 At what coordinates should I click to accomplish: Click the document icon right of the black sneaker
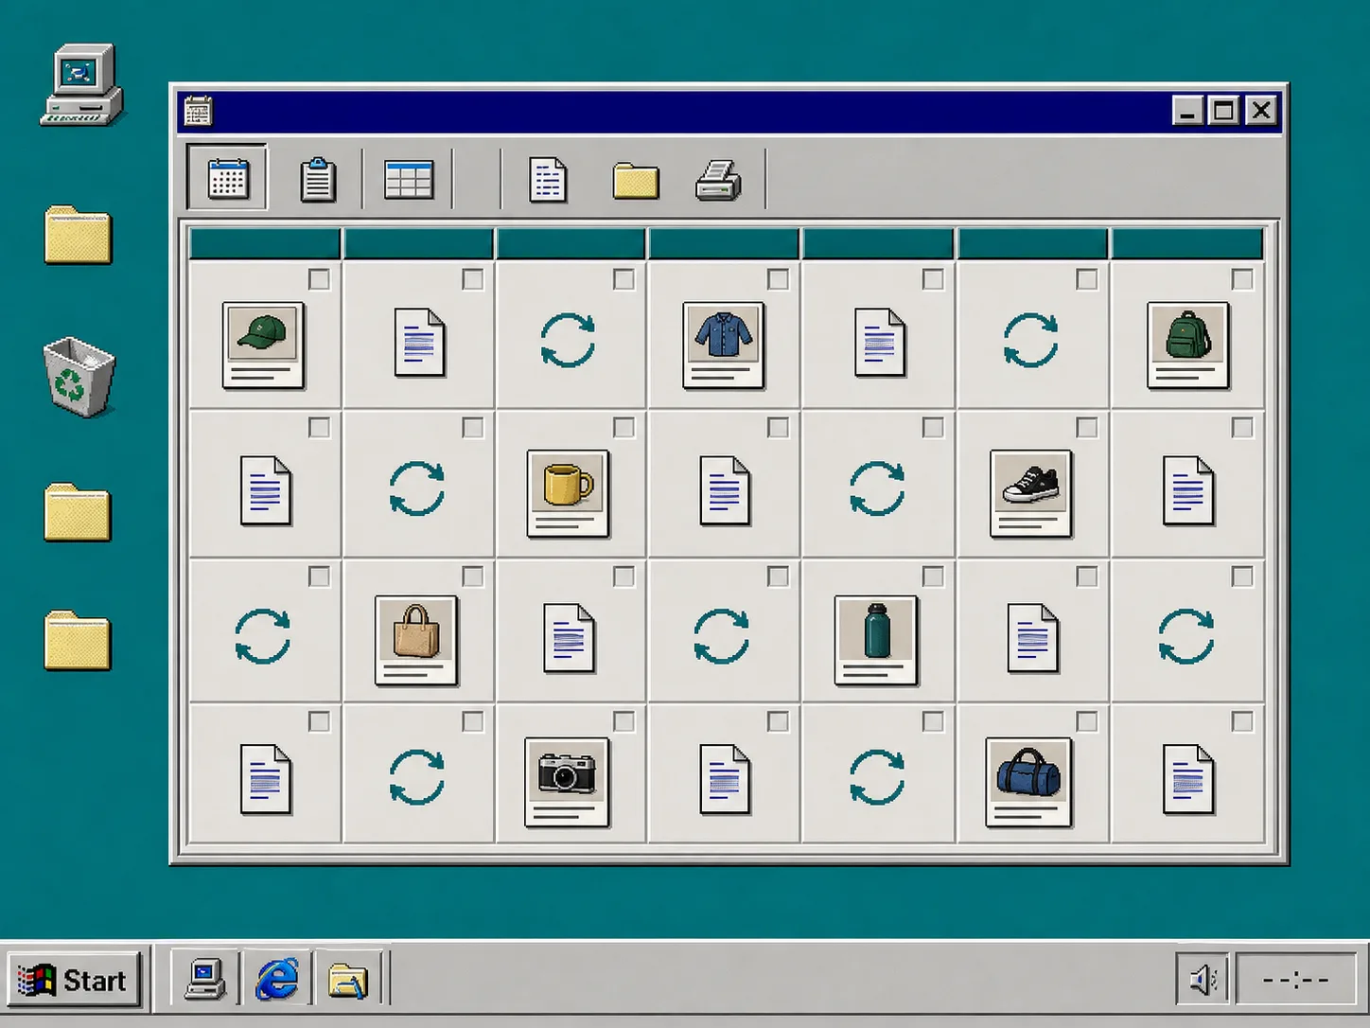pos(1188,491)
